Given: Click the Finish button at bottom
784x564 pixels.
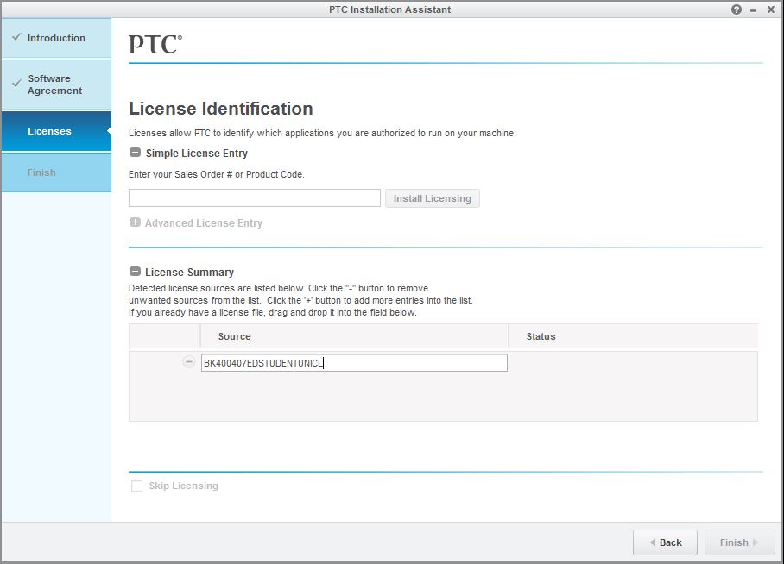Looking at the screenshot, I should [x=739, y=542].
